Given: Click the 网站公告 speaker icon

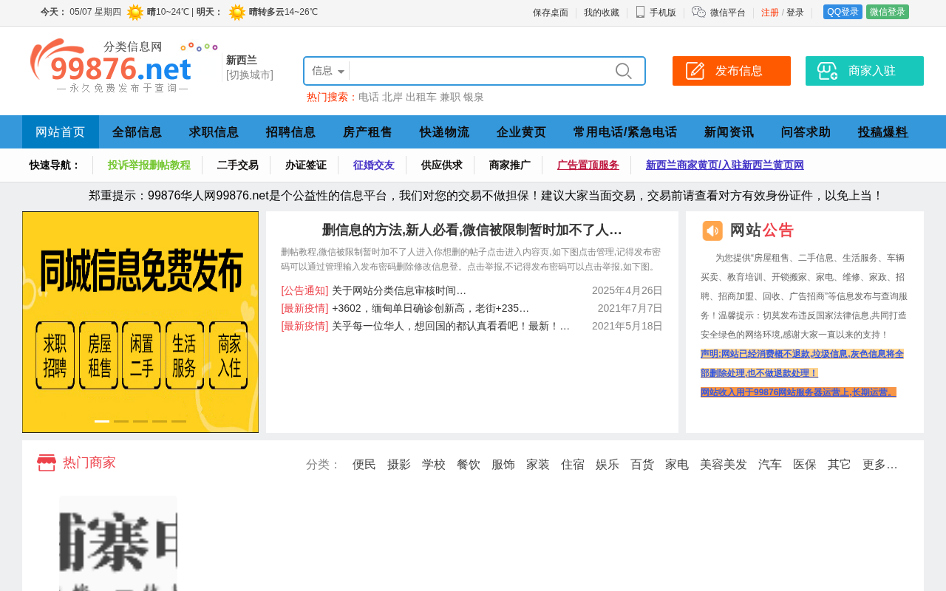Looking at the screenshot, I should pos(712,230).
